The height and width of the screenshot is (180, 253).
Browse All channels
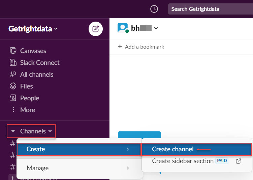[x=37, y=74]
